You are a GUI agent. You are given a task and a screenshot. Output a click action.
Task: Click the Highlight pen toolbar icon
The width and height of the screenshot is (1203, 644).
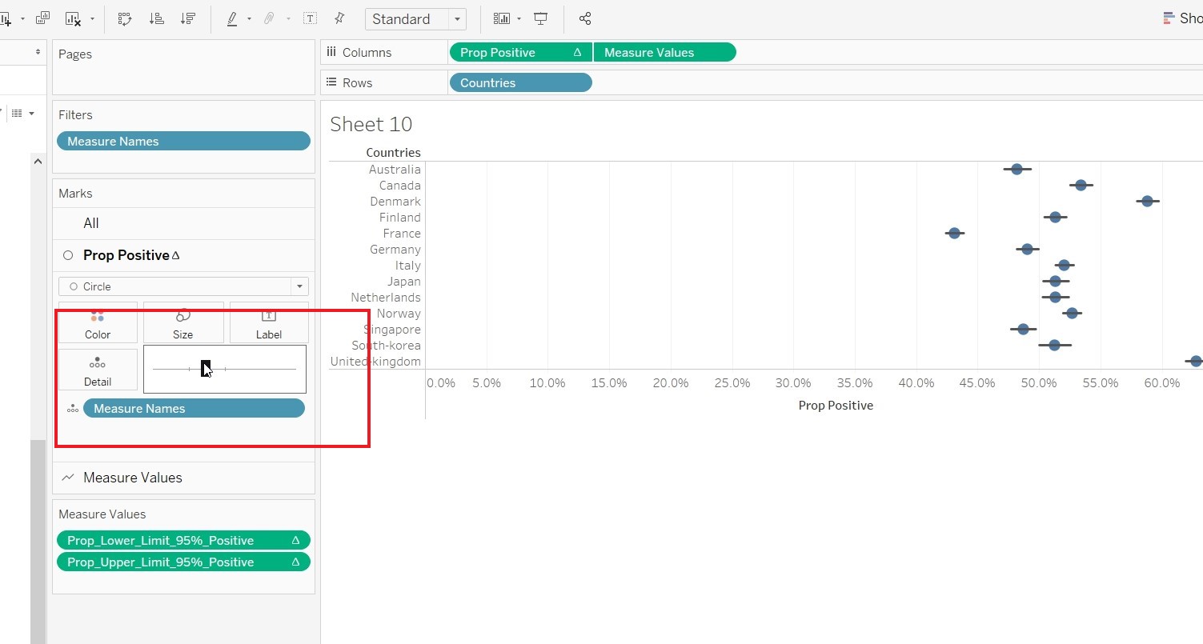[232, 18]
